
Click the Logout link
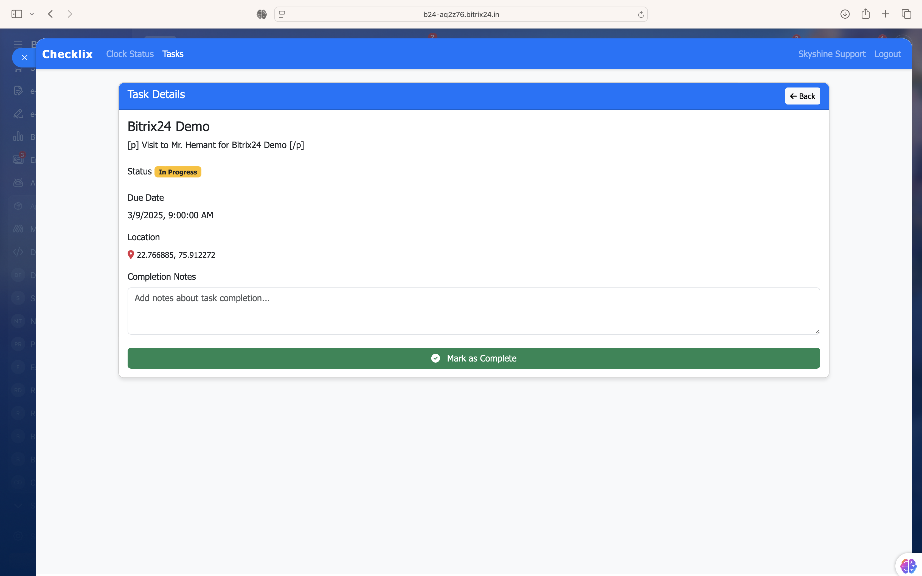pos(887,54)
